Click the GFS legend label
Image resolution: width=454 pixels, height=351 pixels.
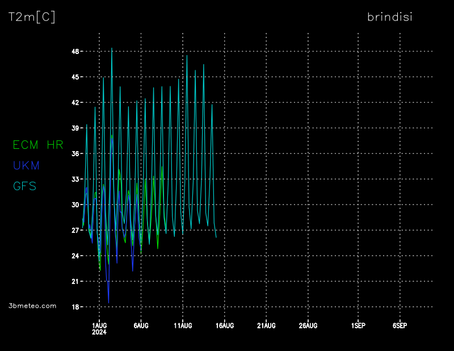click(24, 186)
